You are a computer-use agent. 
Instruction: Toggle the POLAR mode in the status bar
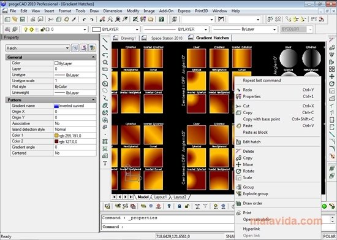pyautogui.click(x=329, y=236)
